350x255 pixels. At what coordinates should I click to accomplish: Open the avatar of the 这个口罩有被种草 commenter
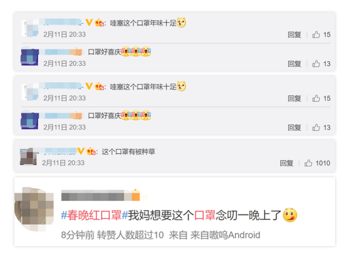pos(28,156)
